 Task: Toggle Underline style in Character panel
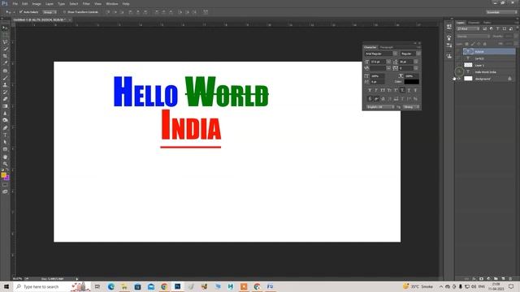click(x=409, y=90)
